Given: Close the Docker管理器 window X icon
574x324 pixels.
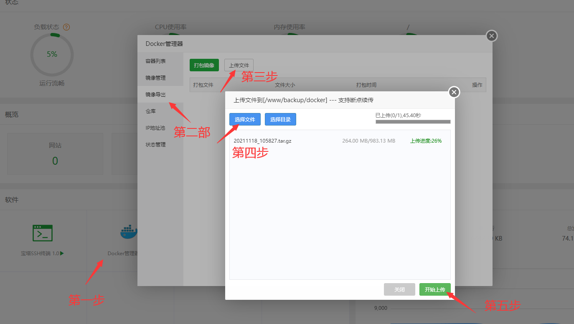Looking at the screenshot, I should [x=491, y=36].
